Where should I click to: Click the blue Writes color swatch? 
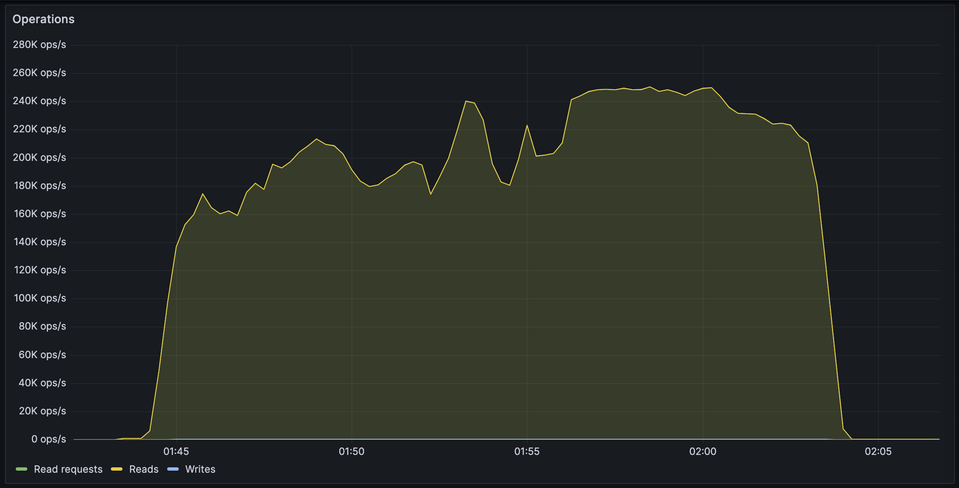click(x=173, y=469)
